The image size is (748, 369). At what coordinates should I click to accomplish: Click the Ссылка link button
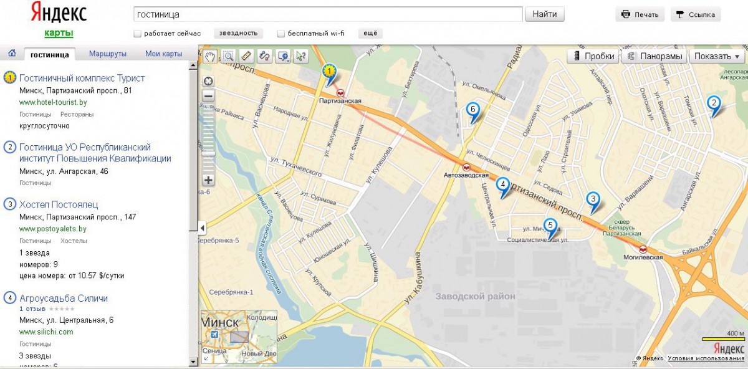tap(696, 14)
